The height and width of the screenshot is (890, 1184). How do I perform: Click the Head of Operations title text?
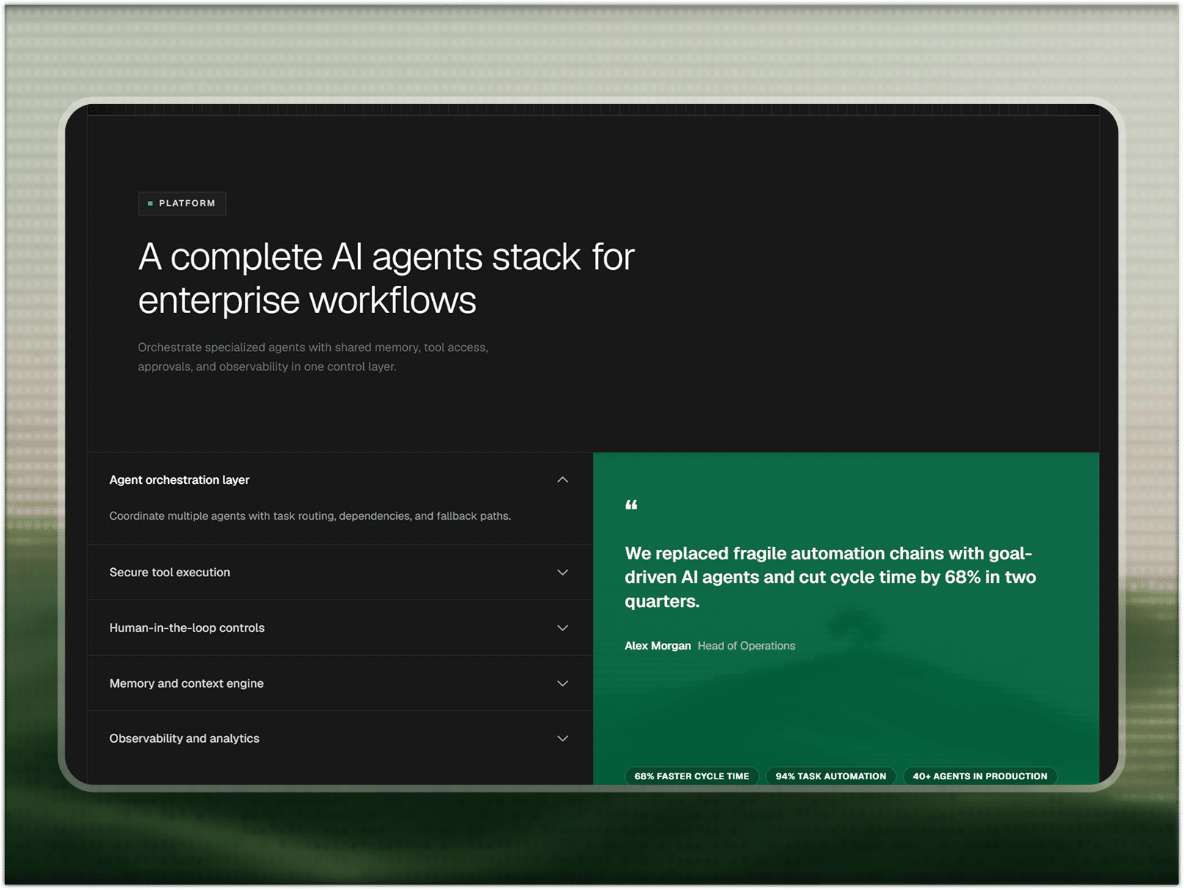click(x=746, y=646)
